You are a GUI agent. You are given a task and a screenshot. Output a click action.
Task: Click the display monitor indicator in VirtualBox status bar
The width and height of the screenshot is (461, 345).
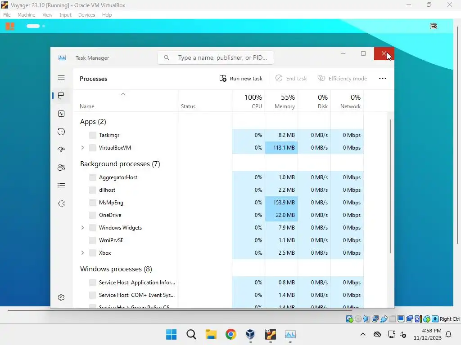click(401, 318)
